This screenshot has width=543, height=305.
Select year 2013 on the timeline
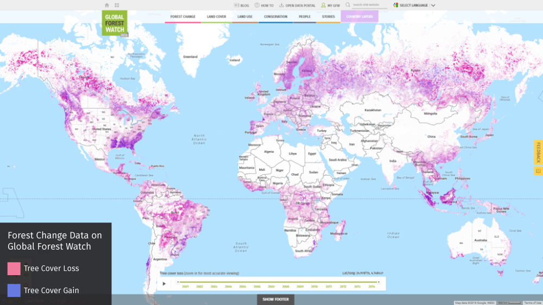pos(357,287)
